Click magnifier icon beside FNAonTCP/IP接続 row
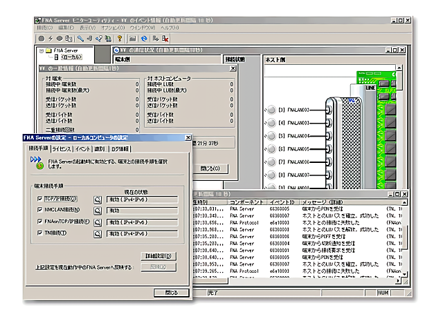The image size is (443, 321). tap(98, 223)
